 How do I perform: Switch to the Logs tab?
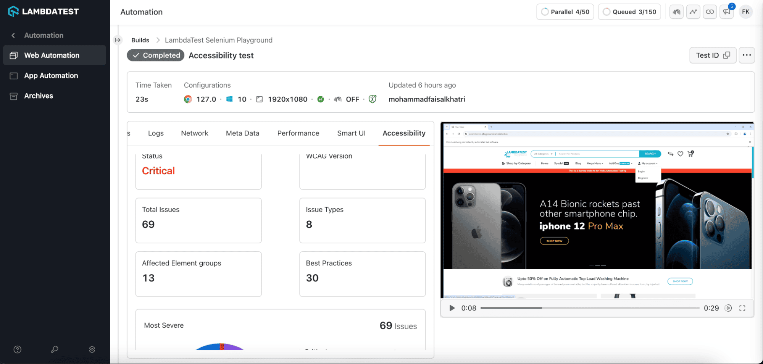[x=156, y=133]
